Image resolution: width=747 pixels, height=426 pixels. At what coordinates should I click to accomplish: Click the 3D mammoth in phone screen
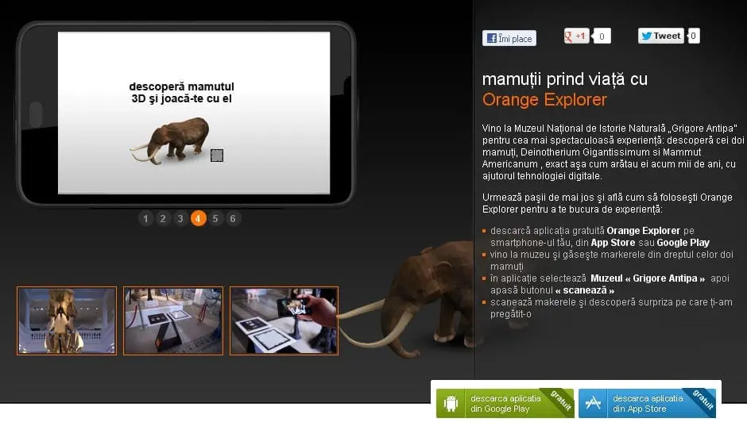(x=171, y=140)
